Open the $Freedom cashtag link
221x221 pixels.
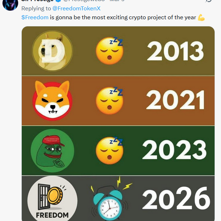35,17
